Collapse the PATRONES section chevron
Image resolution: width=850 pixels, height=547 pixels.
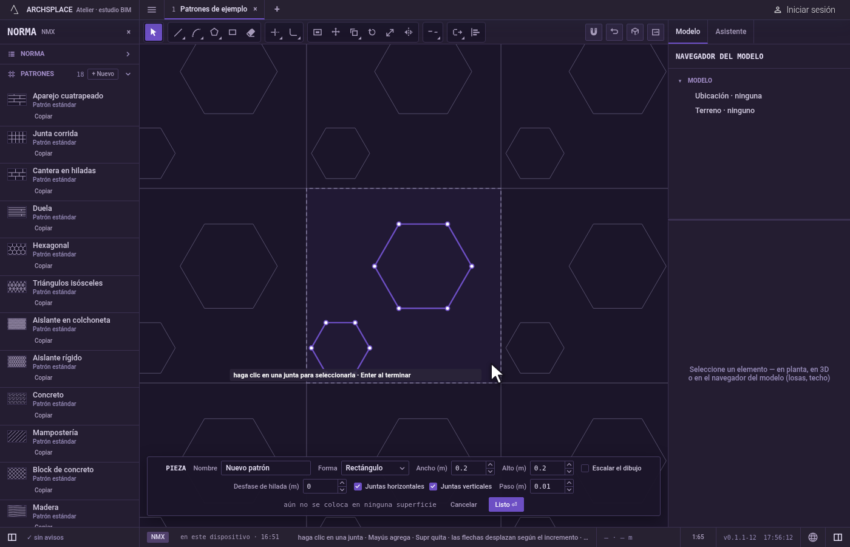click(128, 74)
